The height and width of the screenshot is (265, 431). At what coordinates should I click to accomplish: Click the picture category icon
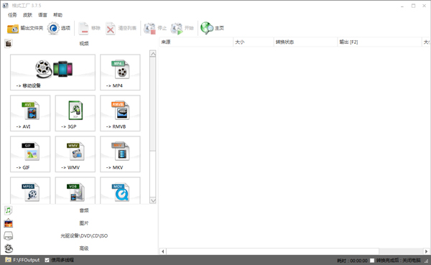tap(9, 223)
